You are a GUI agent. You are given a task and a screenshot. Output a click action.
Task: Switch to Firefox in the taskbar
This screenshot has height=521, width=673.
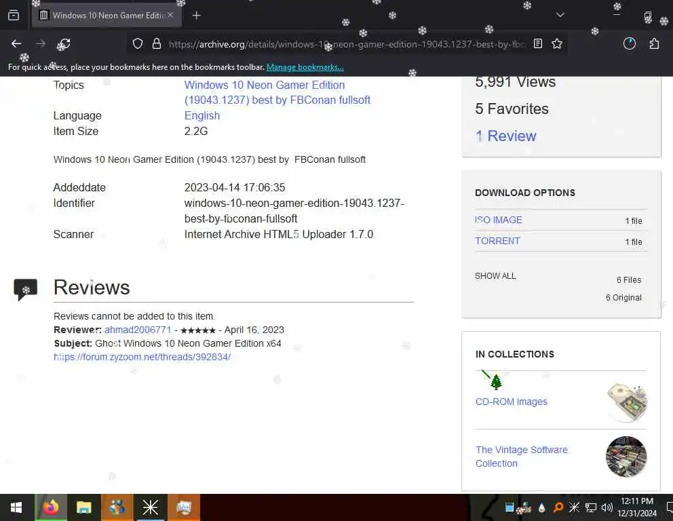[x=51, y=507]
